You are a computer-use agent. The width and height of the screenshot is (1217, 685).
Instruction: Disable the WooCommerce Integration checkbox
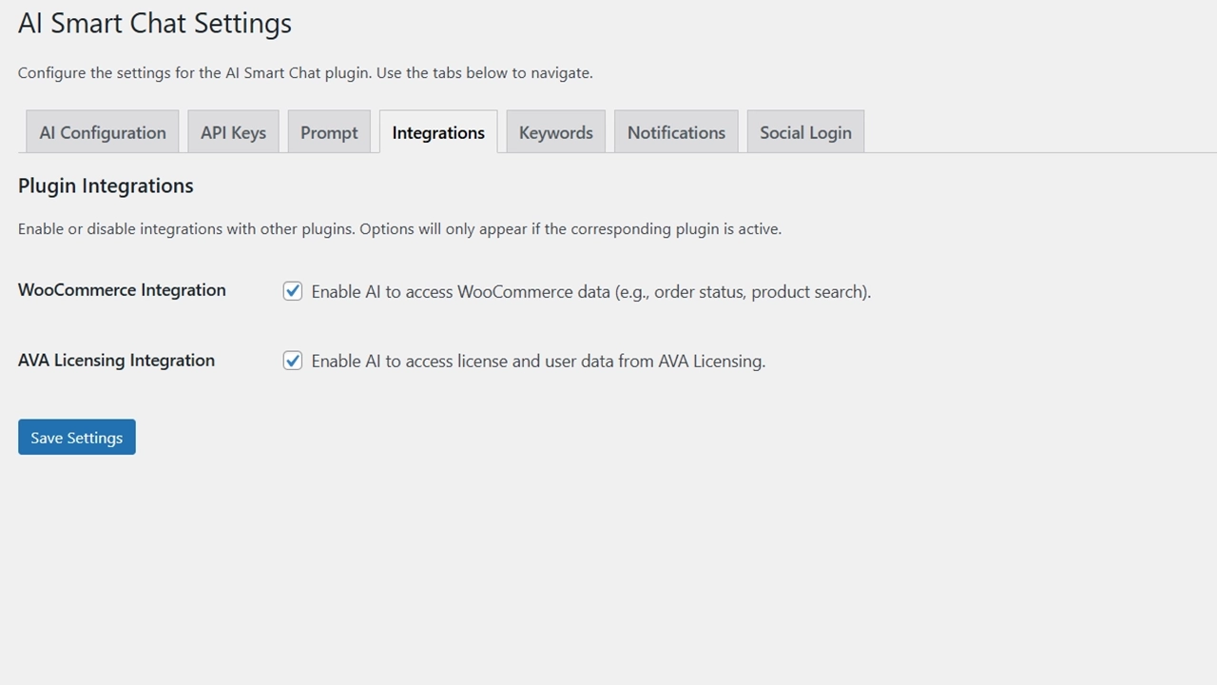(293, 291)
